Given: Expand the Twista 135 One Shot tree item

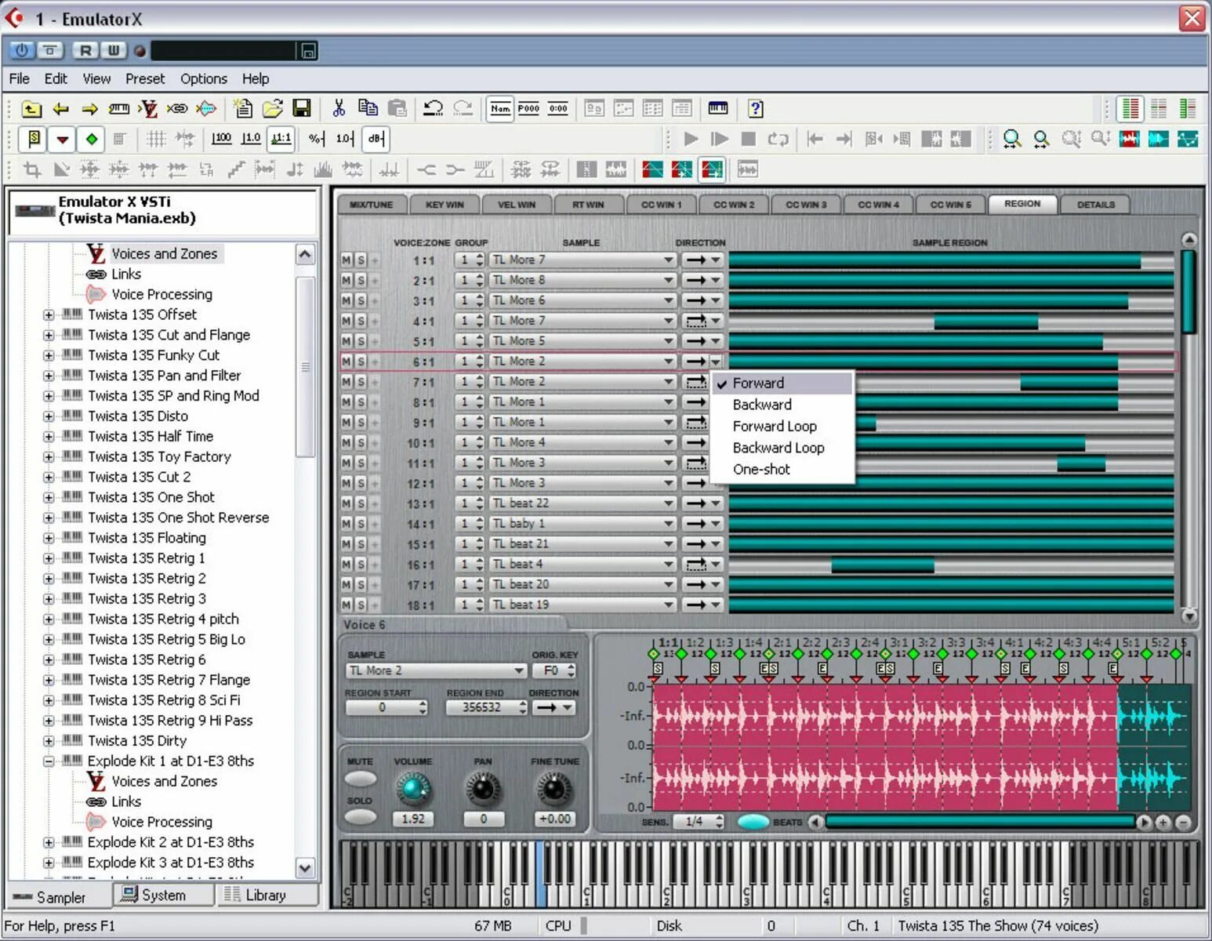Looking at the screenshot, I should point(49,496).
